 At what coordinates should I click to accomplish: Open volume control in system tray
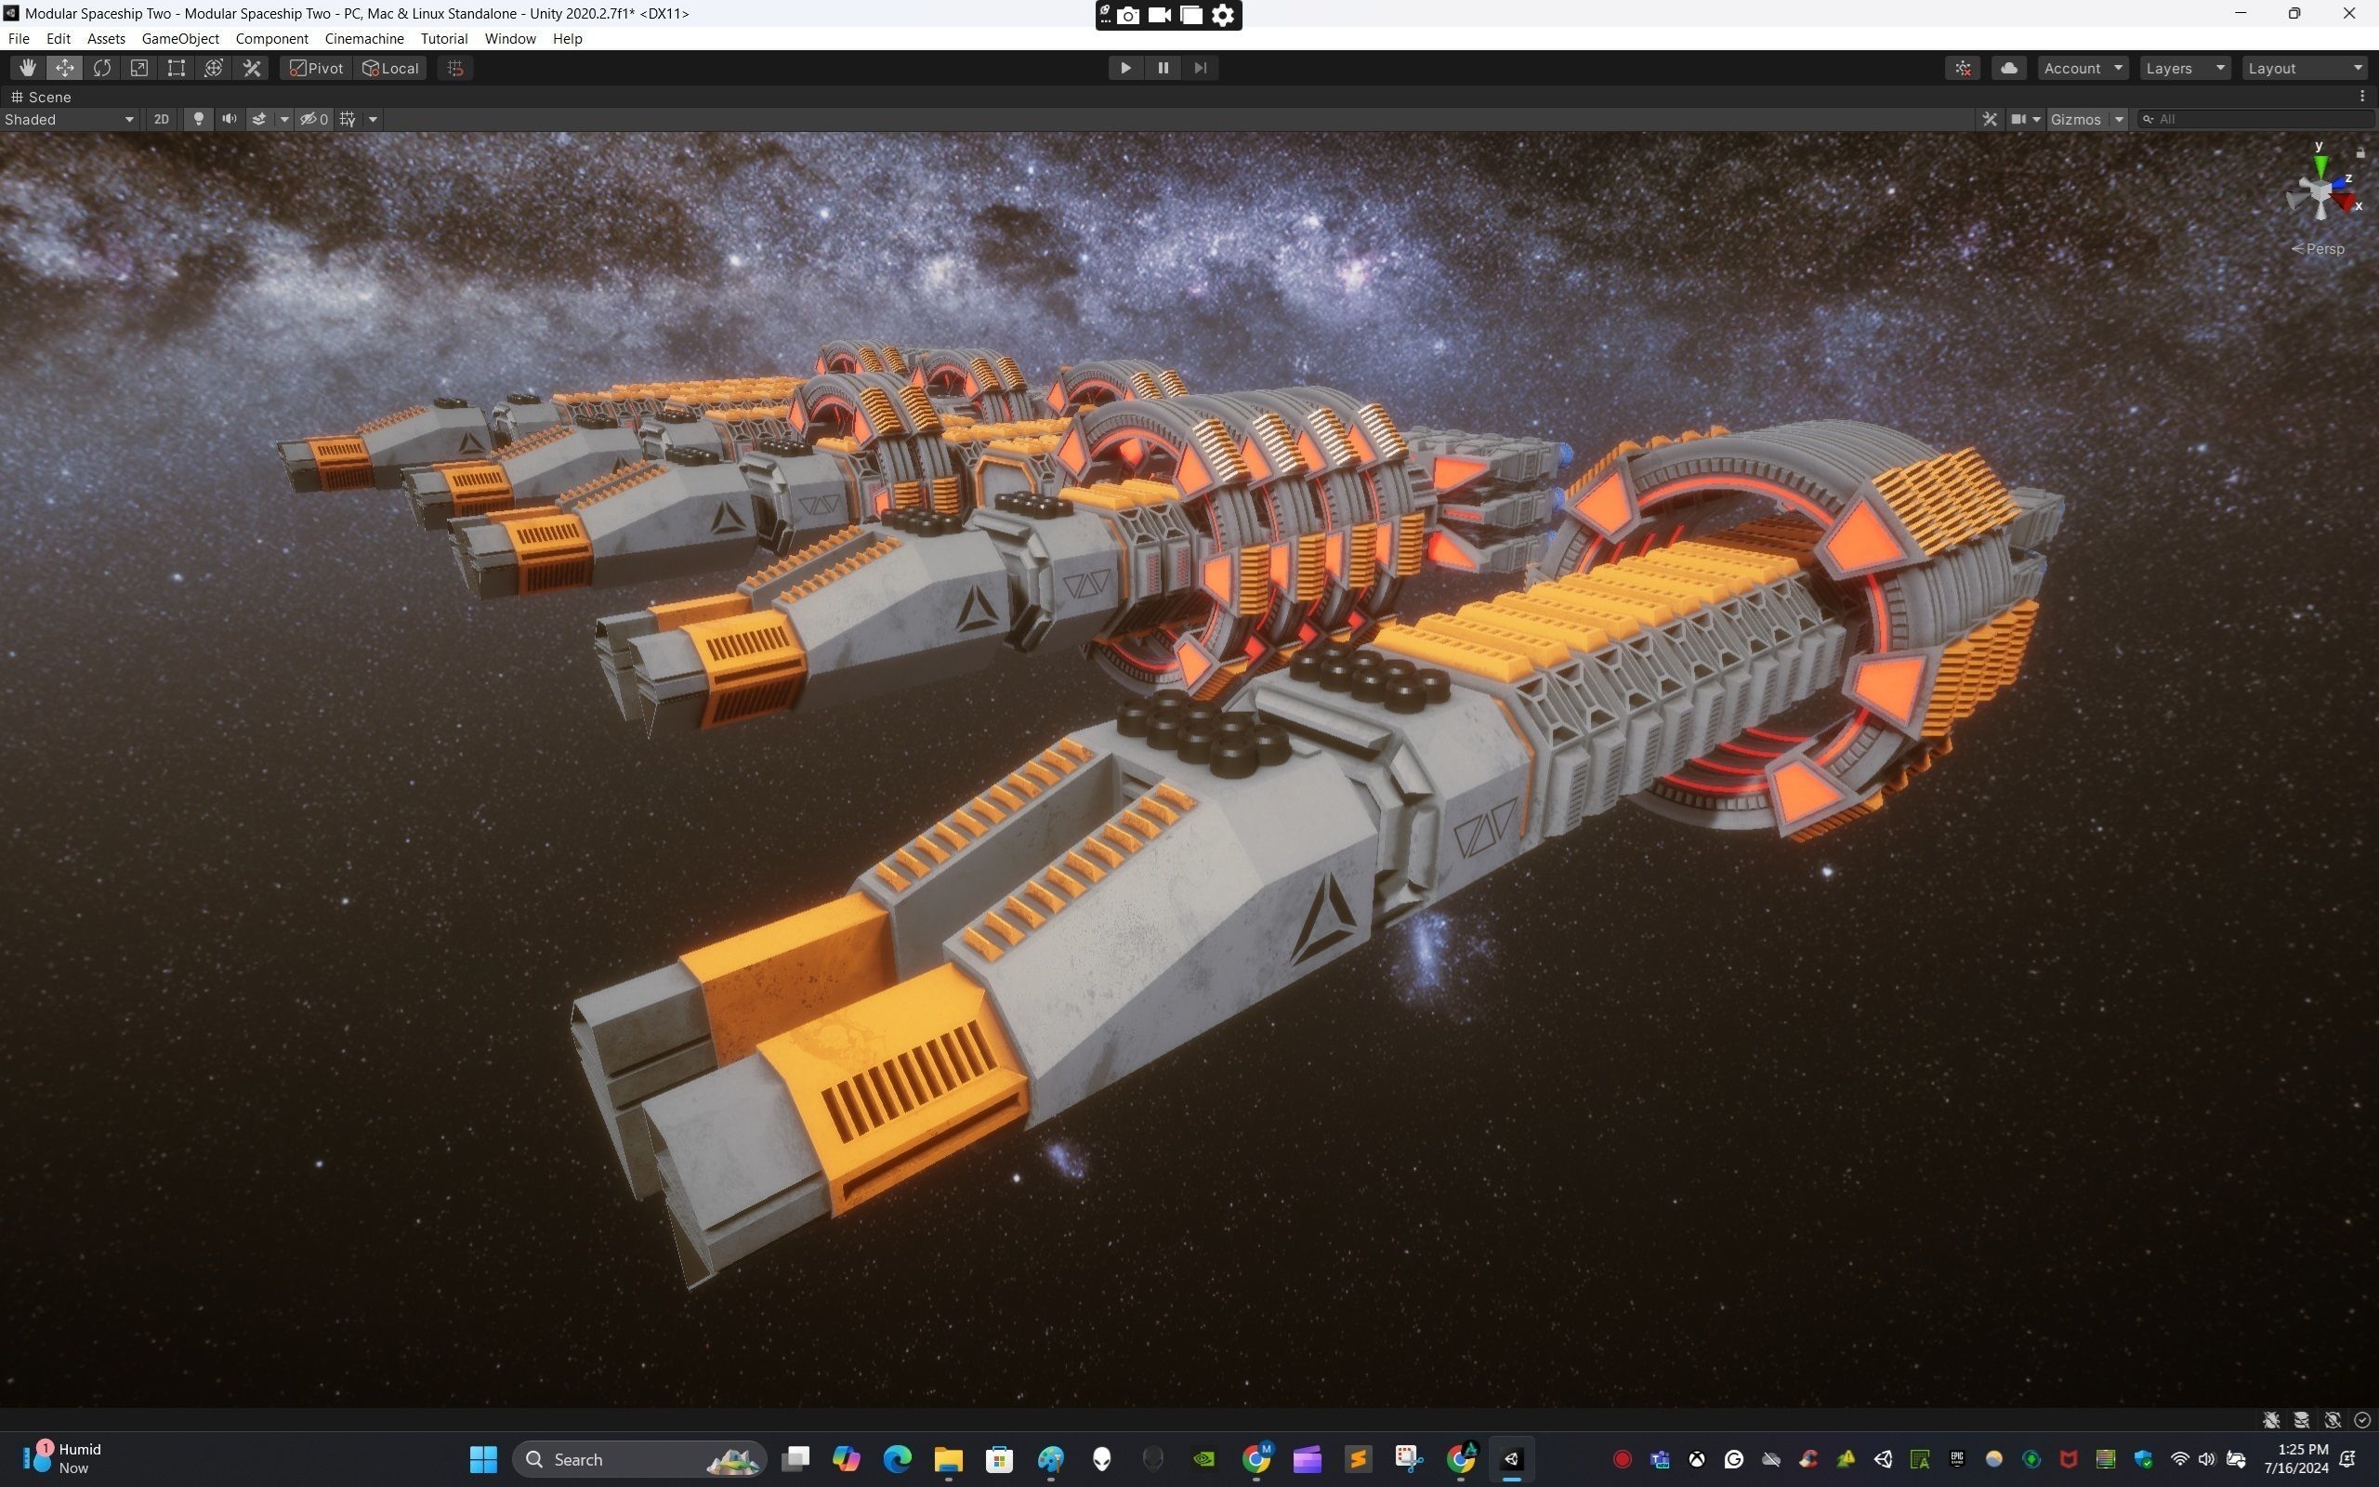[2207, 1459]
